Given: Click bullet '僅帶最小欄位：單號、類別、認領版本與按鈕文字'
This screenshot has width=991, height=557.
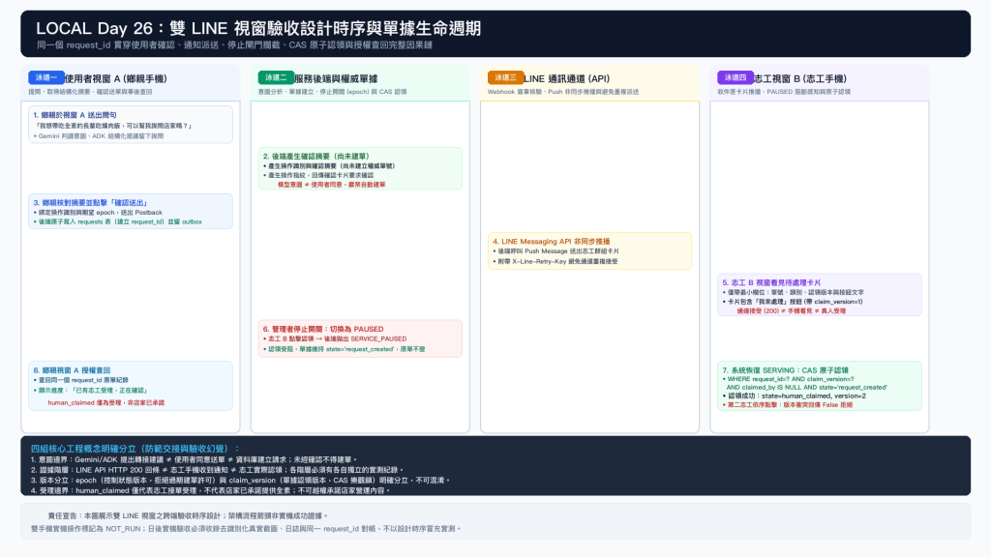Looking at the screenshot, I should [x=794, y=292].
